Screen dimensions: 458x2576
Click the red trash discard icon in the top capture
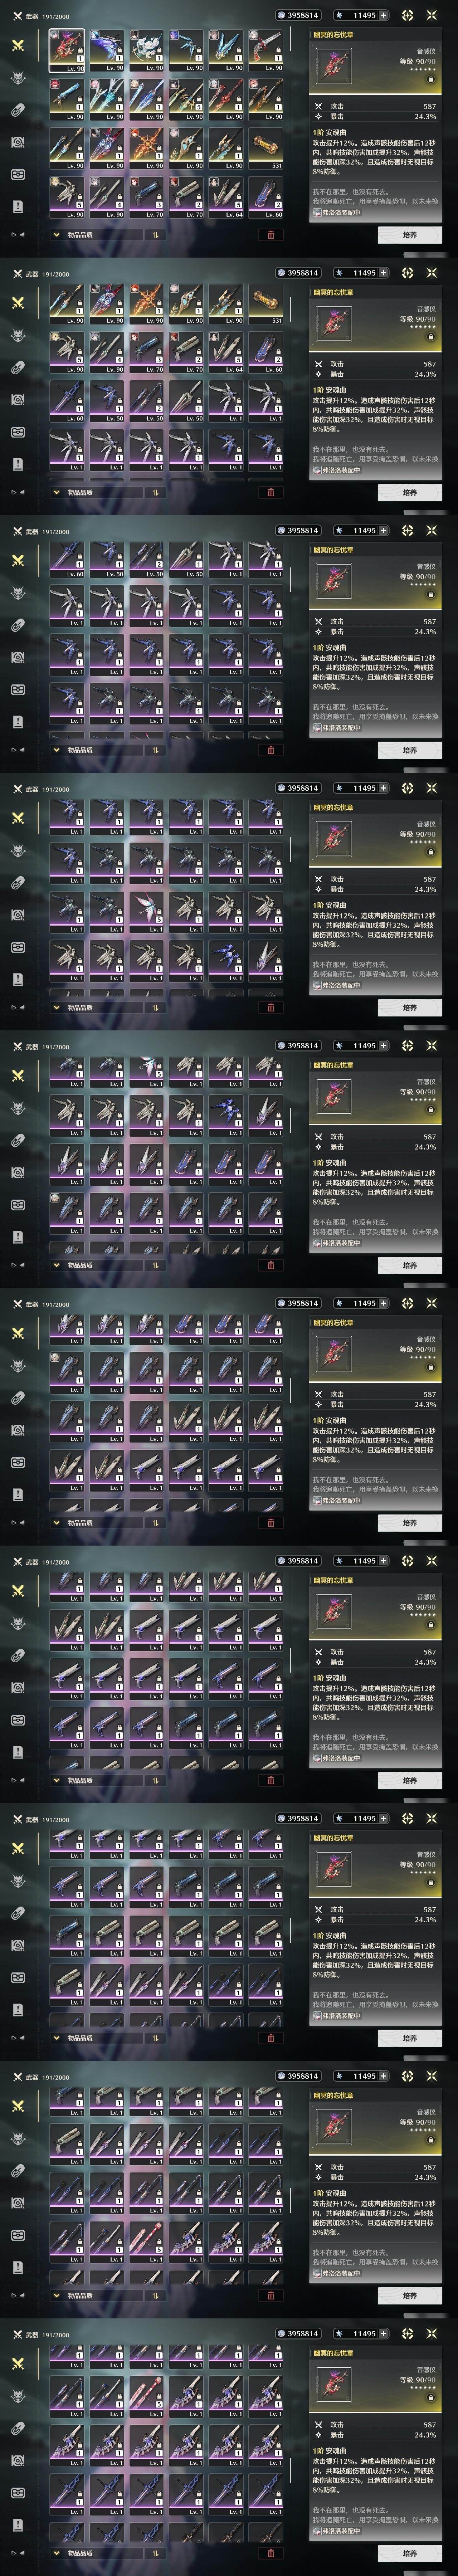[270, 235]
